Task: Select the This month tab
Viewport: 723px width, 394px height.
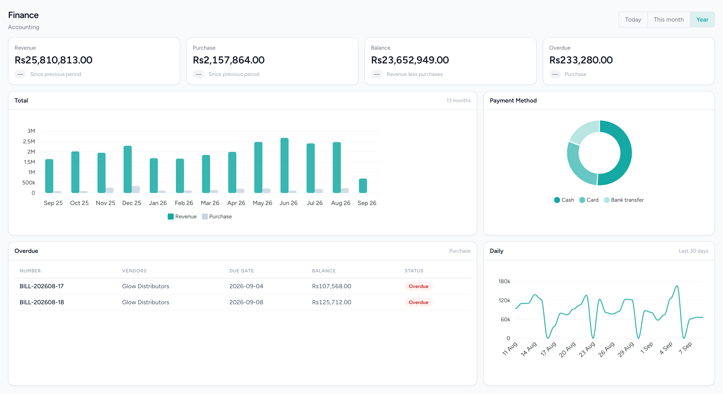Action: coord(669,20)
